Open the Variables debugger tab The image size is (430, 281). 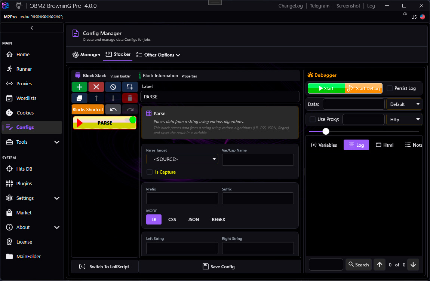324,145
